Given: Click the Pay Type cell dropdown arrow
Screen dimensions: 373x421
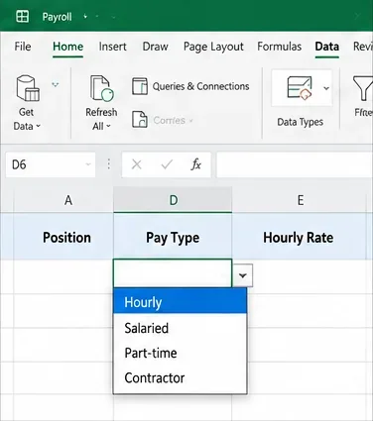Looking at the screenshot, I should (243, 275).
